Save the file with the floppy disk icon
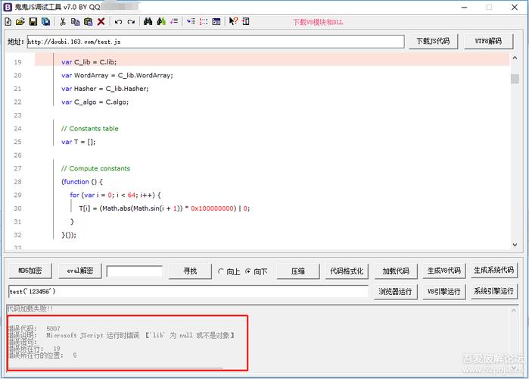Image resolution: width=529 pixels, height=379 pixels. (33, 22)
